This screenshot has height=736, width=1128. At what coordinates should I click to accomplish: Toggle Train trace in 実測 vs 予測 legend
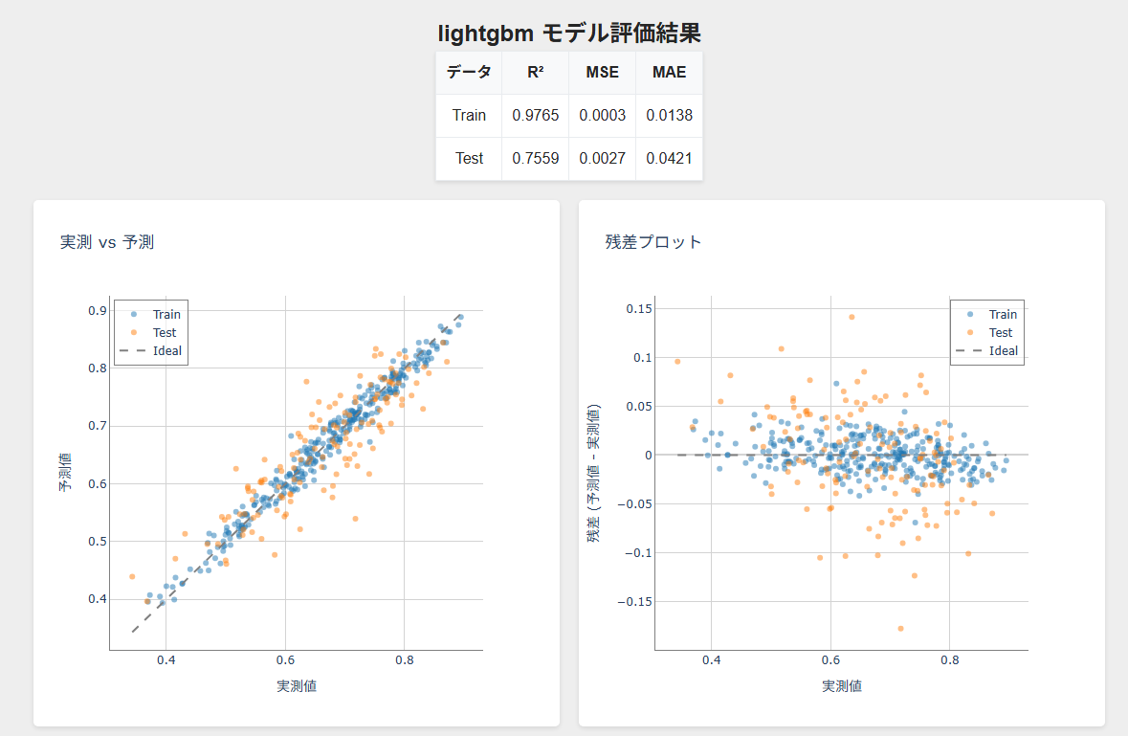coord(166,314)
